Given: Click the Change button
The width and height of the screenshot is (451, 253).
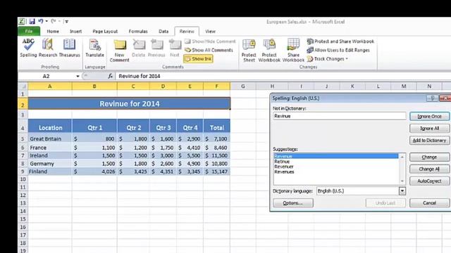Looking at the screenshot, I should click(429, 157).
